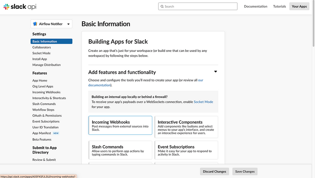Open Interactivity & Shortcuts
The image size is (315, 178).
point(49,98)
